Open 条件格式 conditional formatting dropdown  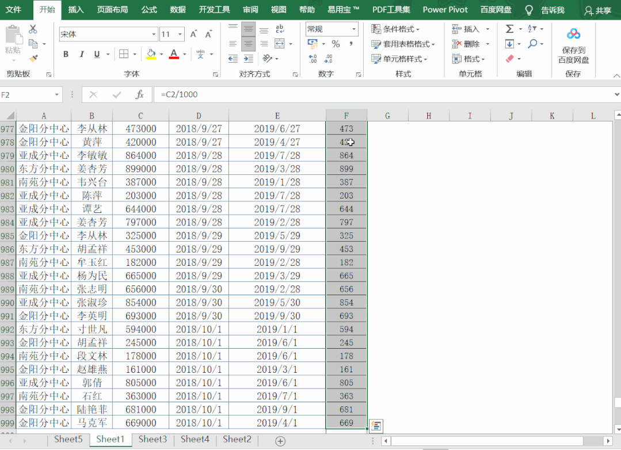(395, 29)
